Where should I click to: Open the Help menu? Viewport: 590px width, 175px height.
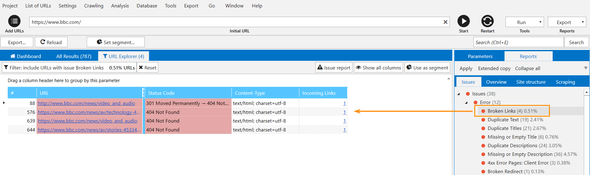click(x=257, y=6)
